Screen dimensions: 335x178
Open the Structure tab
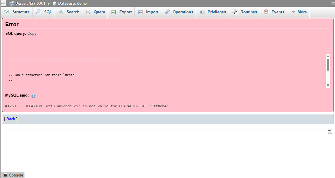pos(17,12)
